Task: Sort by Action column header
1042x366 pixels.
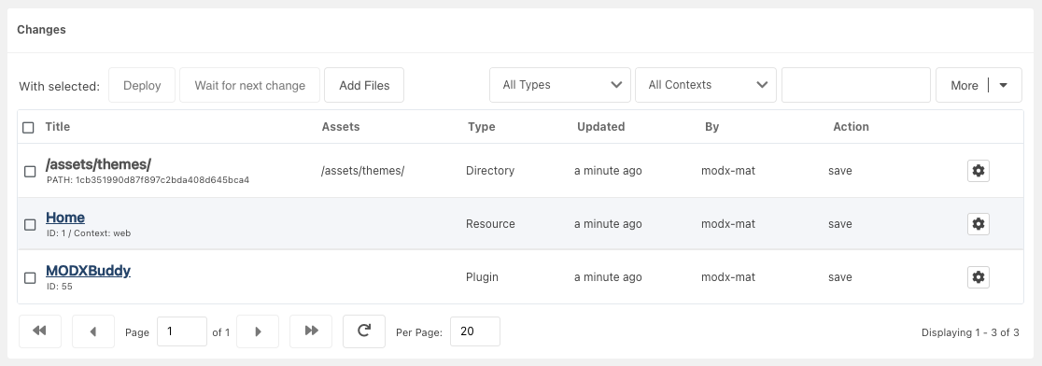Action: [851, 127]
